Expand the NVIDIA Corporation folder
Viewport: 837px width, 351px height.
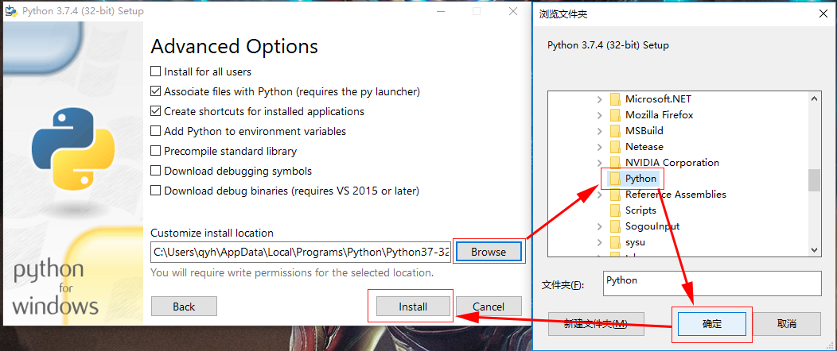tap(599, 163)
